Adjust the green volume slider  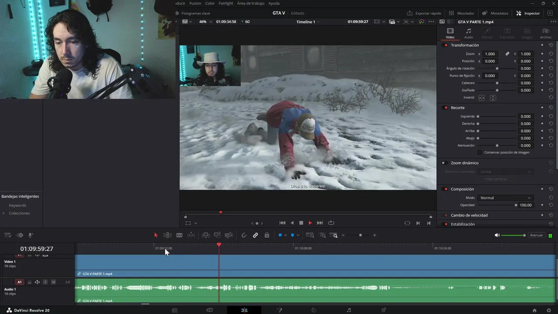514,235
